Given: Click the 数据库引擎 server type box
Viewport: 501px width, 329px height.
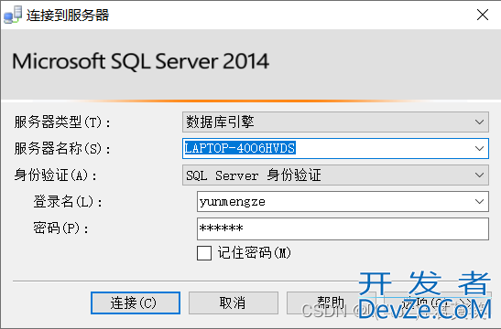Looking at the screenshot, I should (335, 122).
